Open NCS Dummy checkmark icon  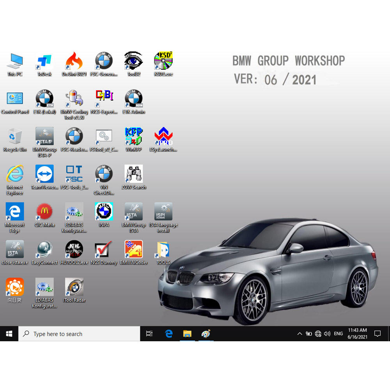click(104, 252)
